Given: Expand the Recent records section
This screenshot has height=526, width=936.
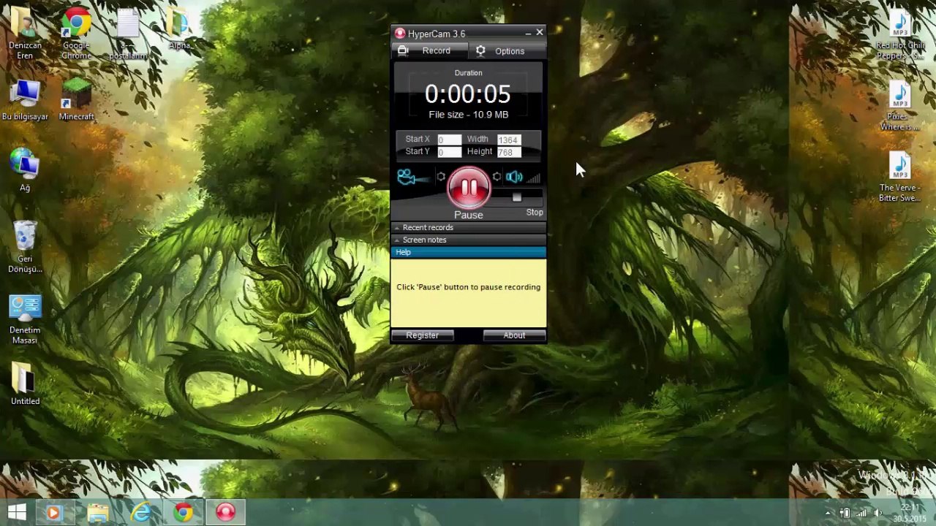Looking at the screenshot, I should click(x=468, y=227).
